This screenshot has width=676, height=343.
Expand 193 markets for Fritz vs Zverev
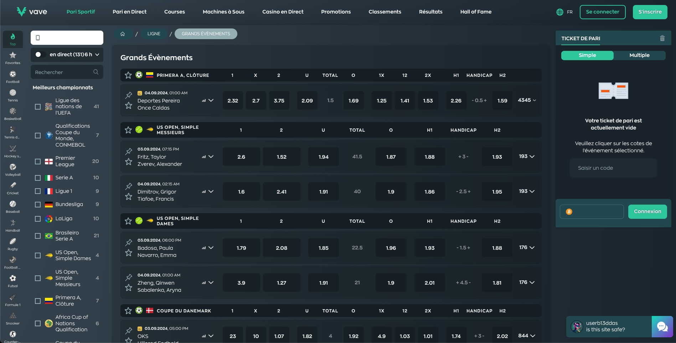tap(527, 157)
